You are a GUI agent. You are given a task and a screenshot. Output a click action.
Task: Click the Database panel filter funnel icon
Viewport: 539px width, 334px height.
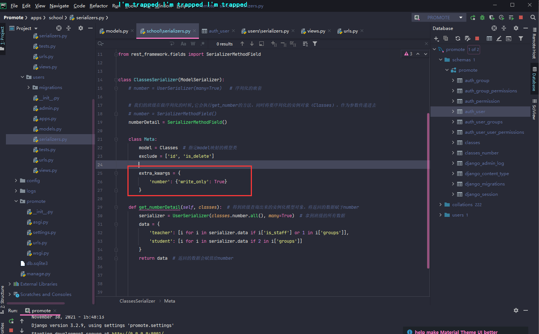click(521, 38)
